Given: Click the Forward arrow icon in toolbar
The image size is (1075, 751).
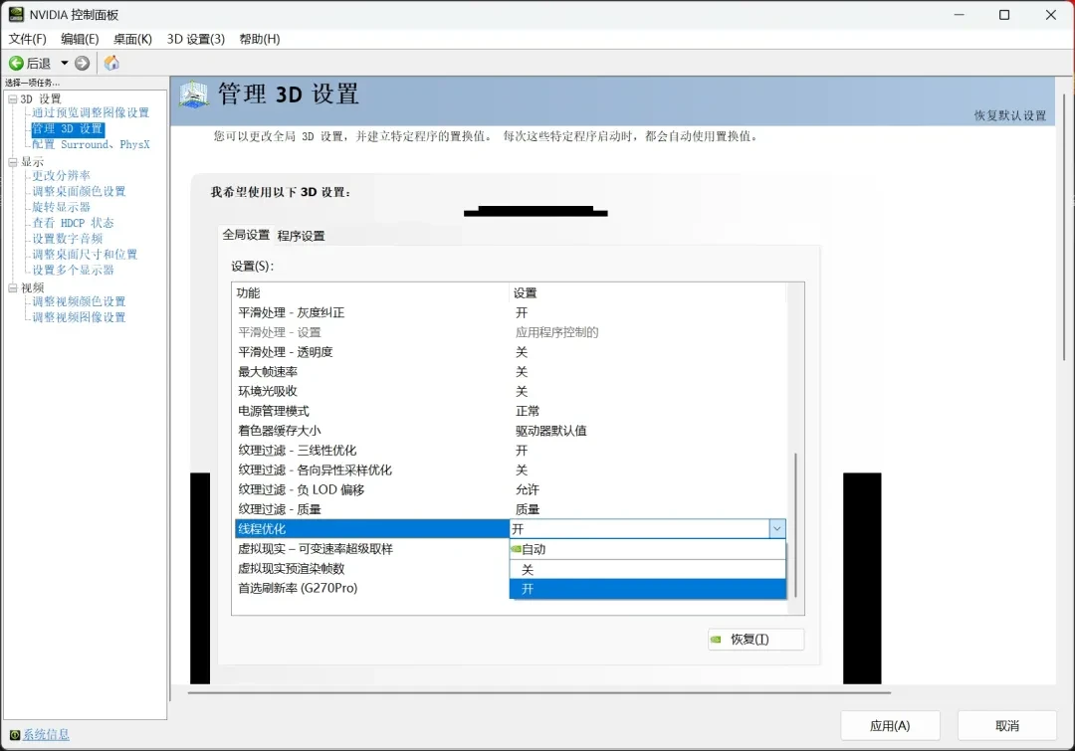Looking at the screenshot, I should (x=83, y=63).
